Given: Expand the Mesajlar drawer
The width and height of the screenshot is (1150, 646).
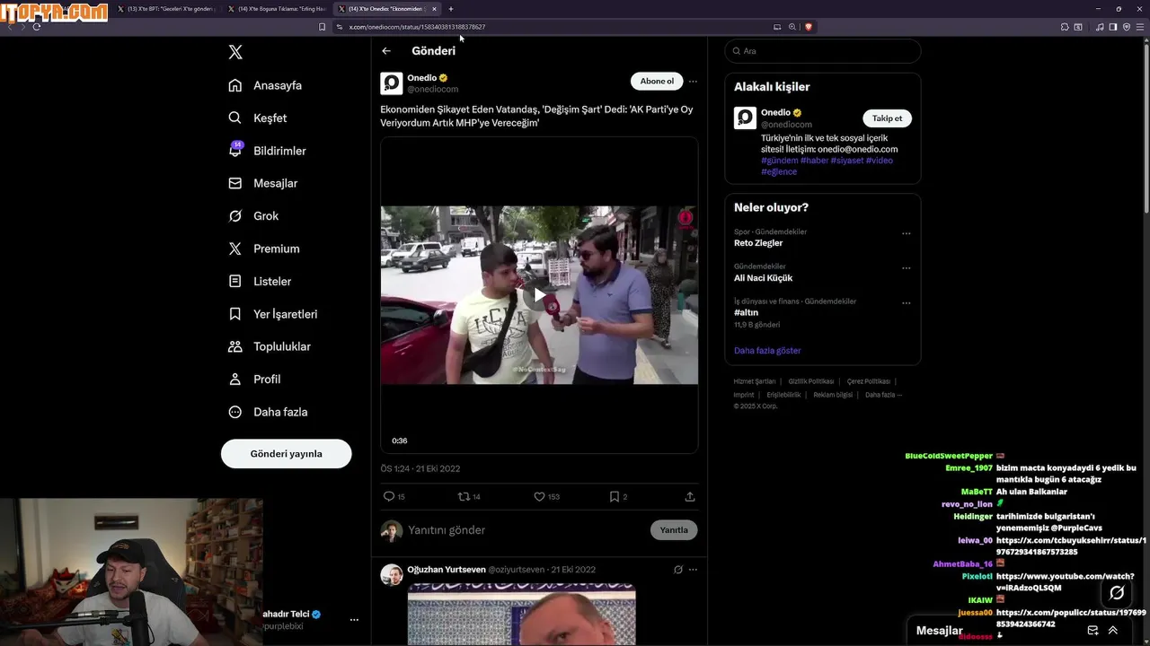Looking at the screenshot, I should [x=1113, y=631].
